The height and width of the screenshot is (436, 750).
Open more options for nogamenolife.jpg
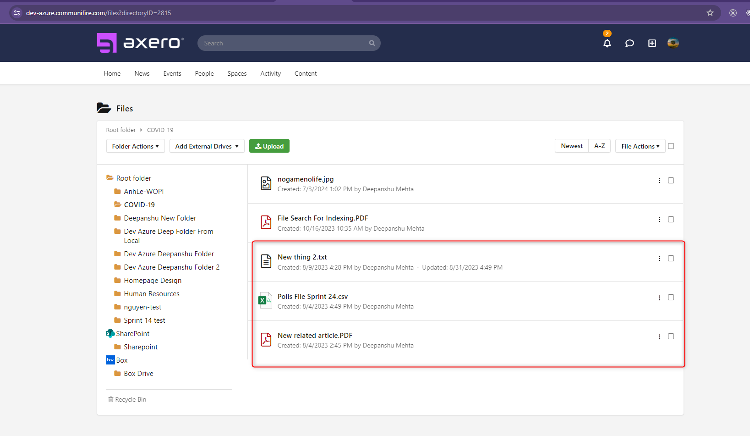pos(660,181)
